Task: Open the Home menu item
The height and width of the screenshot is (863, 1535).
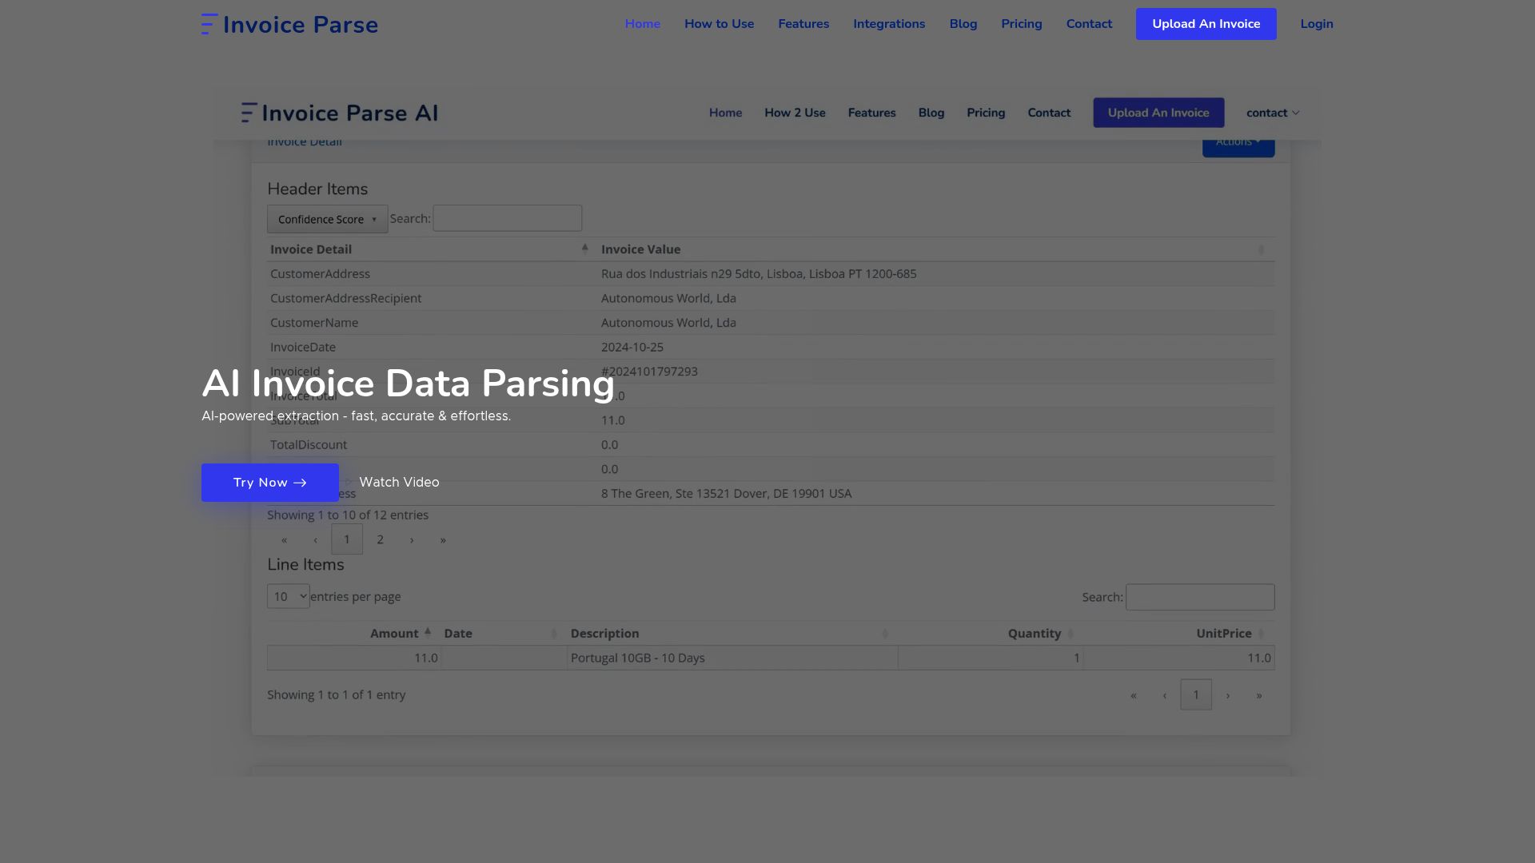Action: point(642,24)
